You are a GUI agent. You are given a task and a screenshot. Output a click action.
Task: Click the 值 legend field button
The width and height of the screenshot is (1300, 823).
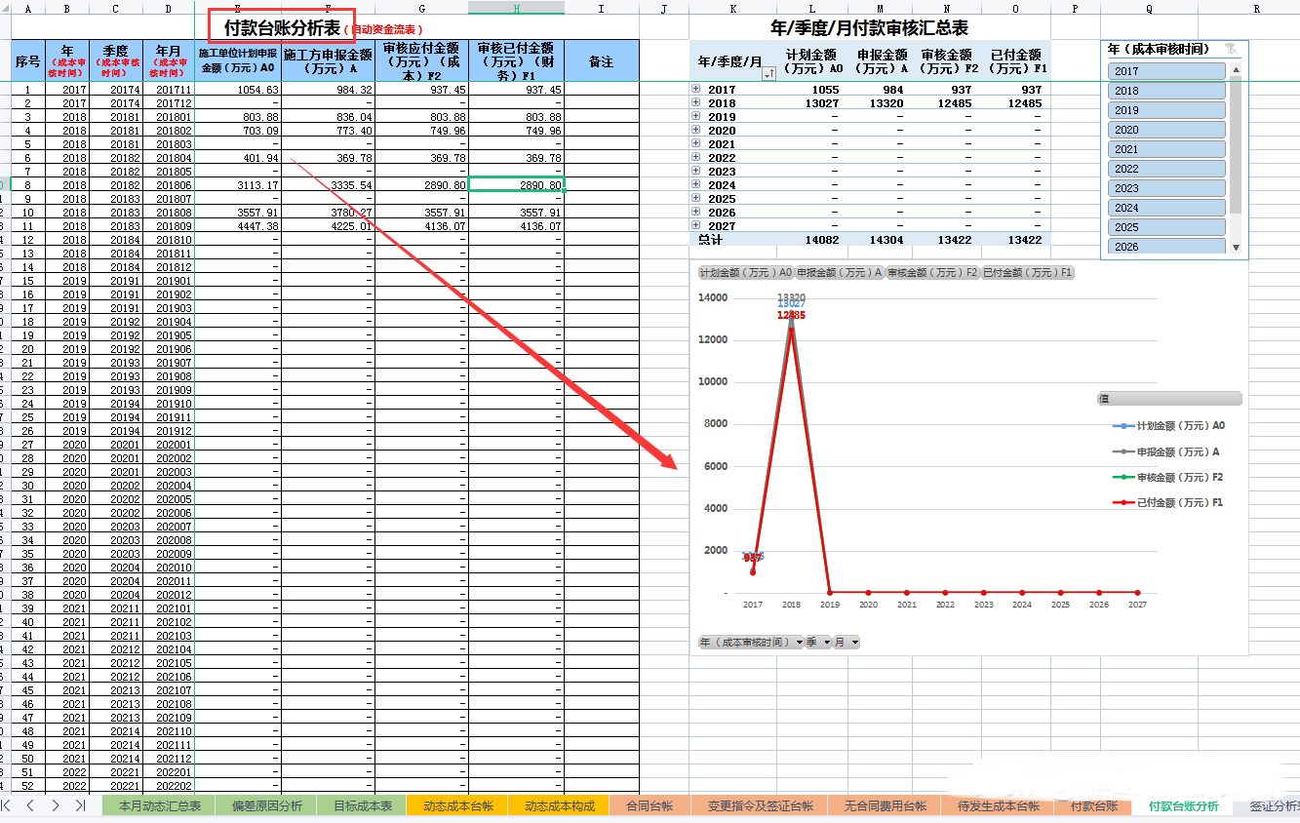tap(1167, 398)
